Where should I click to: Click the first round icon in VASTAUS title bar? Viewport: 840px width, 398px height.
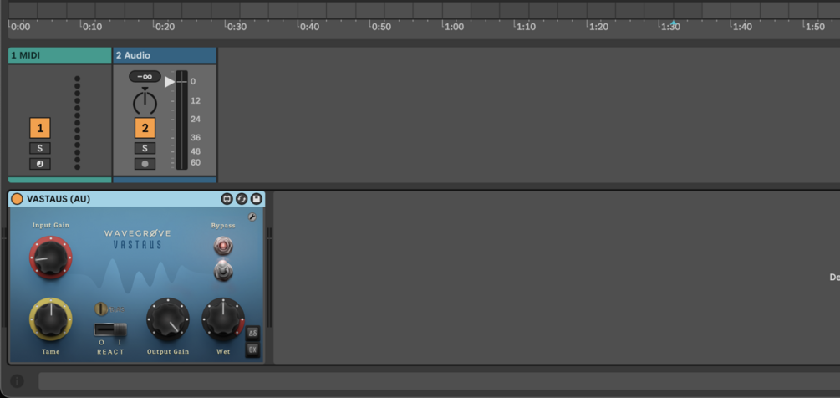227,199
